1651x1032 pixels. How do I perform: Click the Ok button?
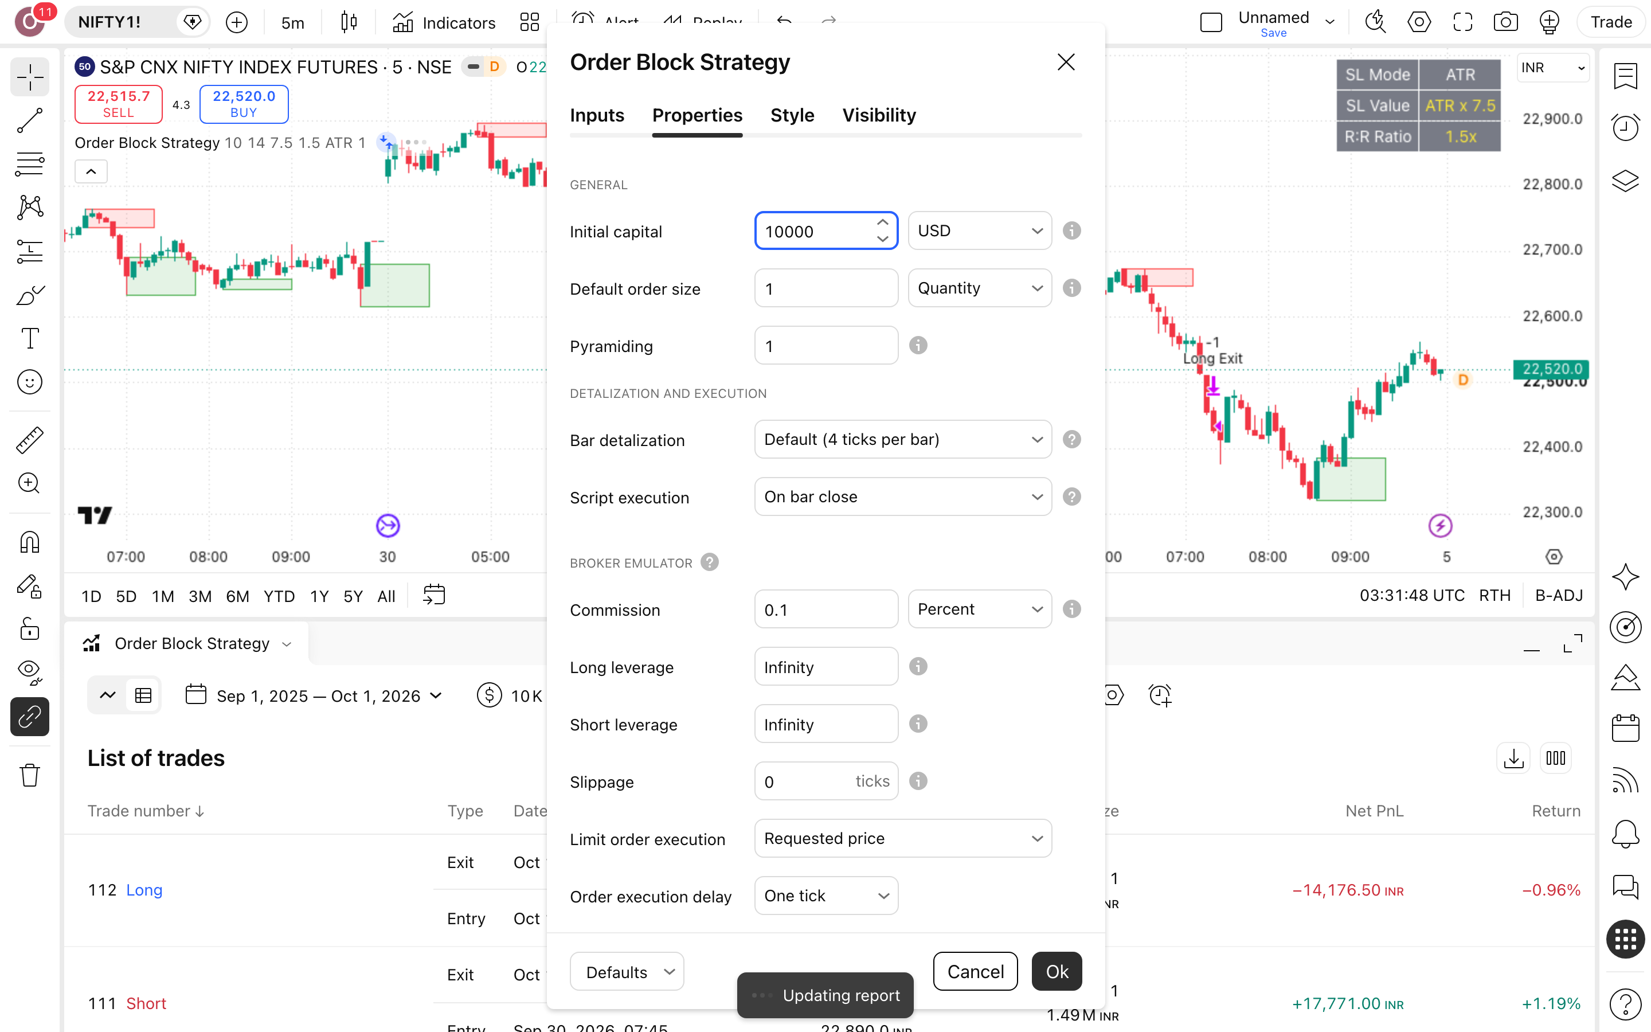(1057, 971)
